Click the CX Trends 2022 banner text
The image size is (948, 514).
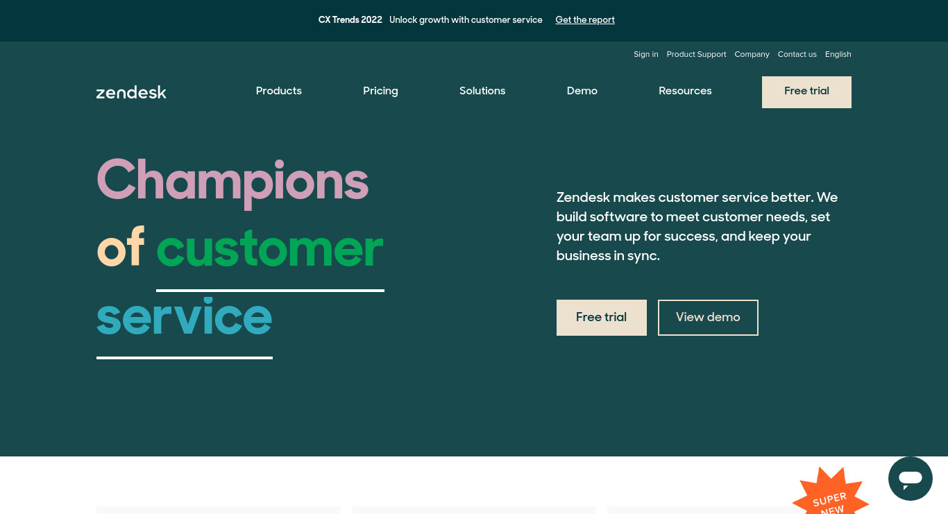[x=350, y=20]
